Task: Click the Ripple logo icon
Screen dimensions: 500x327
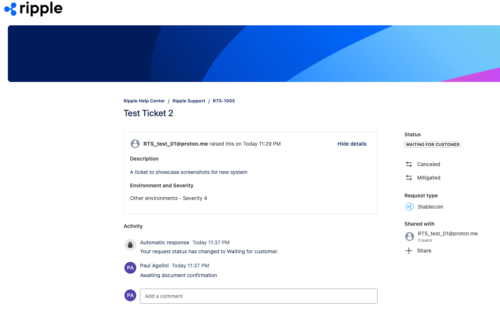Action: 10,9
